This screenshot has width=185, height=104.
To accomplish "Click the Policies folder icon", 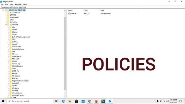I will pos(11,78).
